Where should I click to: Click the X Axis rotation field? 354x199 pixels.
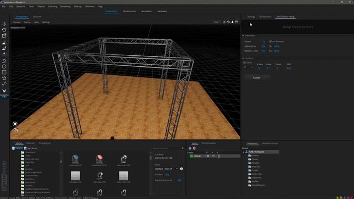[259, 68]
